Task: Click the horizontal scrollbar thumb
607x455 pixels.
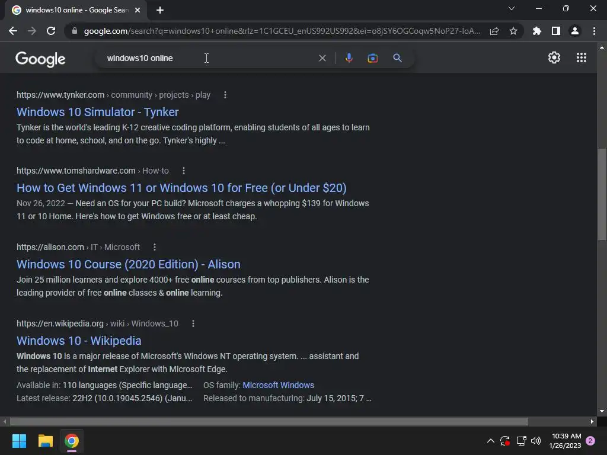Action: pos(269,421)
